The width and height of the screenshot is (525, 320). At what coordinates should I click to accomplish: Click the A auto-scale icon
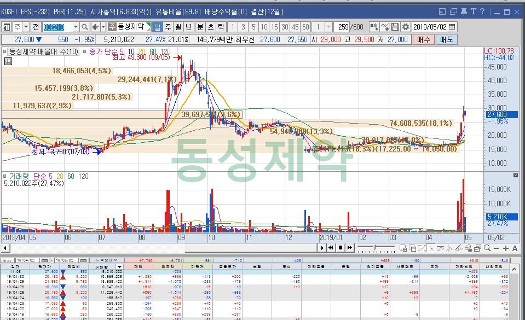pyautogui.click(x=515, y=248)
